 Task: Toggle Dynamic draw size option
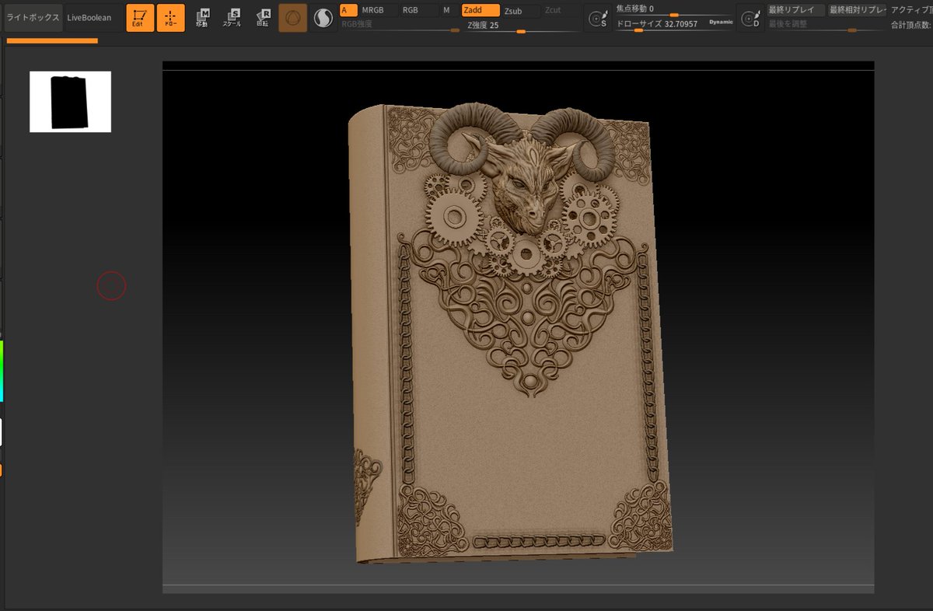(x=721, y=23)
